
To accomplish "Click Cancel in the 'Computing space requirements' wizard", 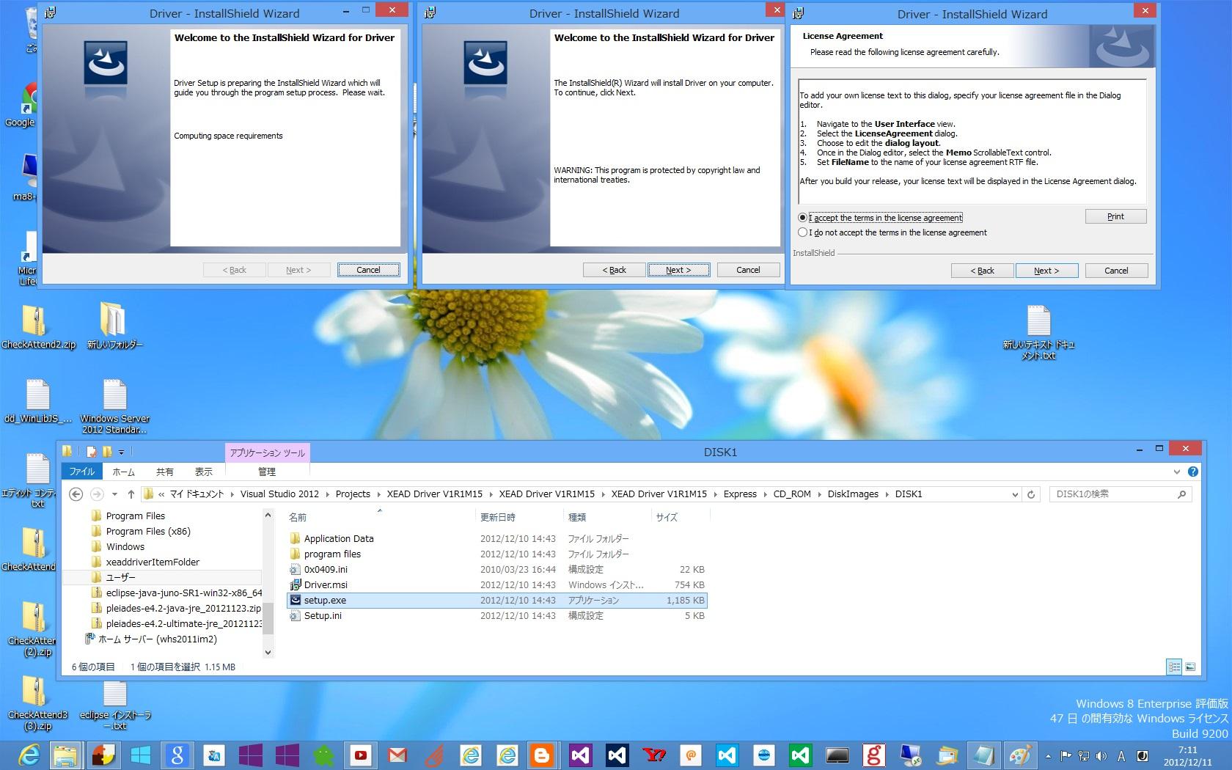I will pos(368,270).
